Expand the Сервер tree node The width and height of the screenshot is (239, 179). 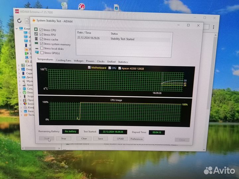coord(19,73)
